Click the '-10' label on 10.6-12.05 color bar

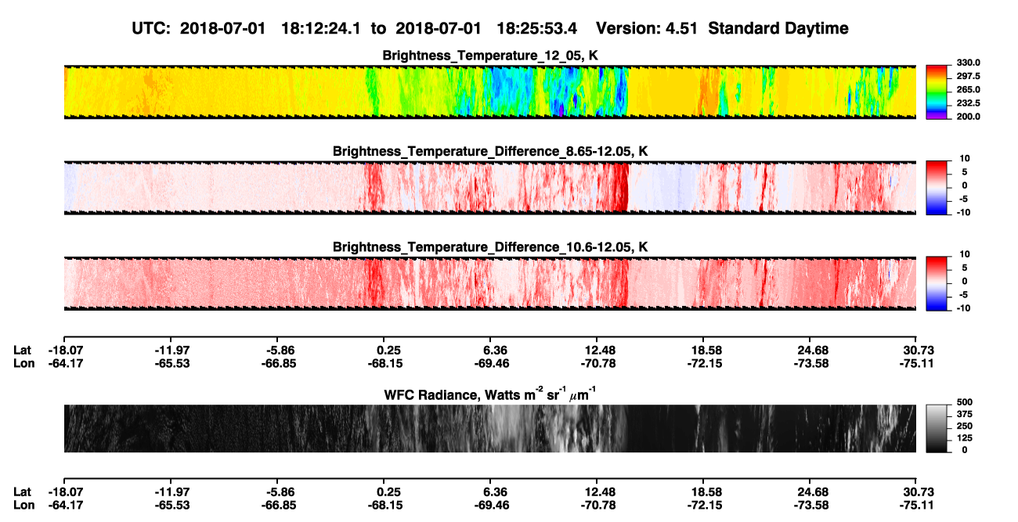(963, 308)
